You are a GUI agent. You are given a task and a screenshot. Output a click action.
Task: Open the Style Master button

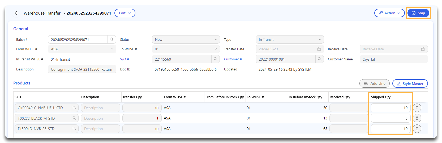[x=410, y=84]
